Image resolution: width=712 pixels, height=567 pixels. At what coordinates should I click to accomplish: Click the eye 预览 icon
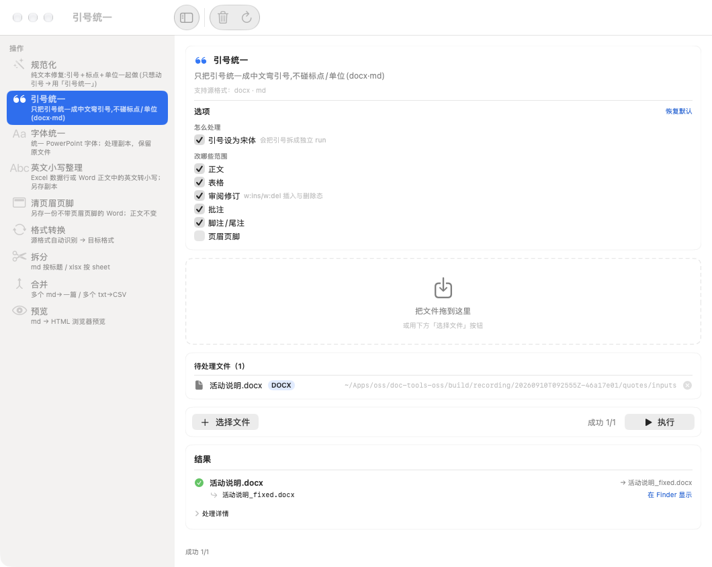19,311
